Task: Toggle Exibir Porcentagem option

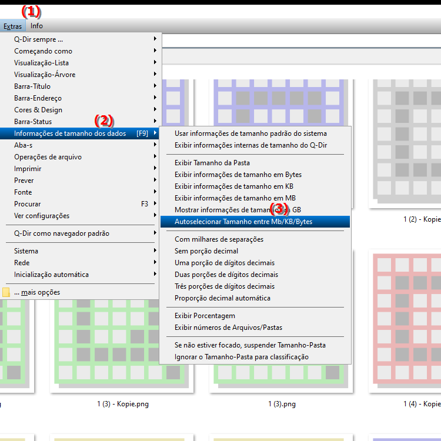Action: pos(255,316)
